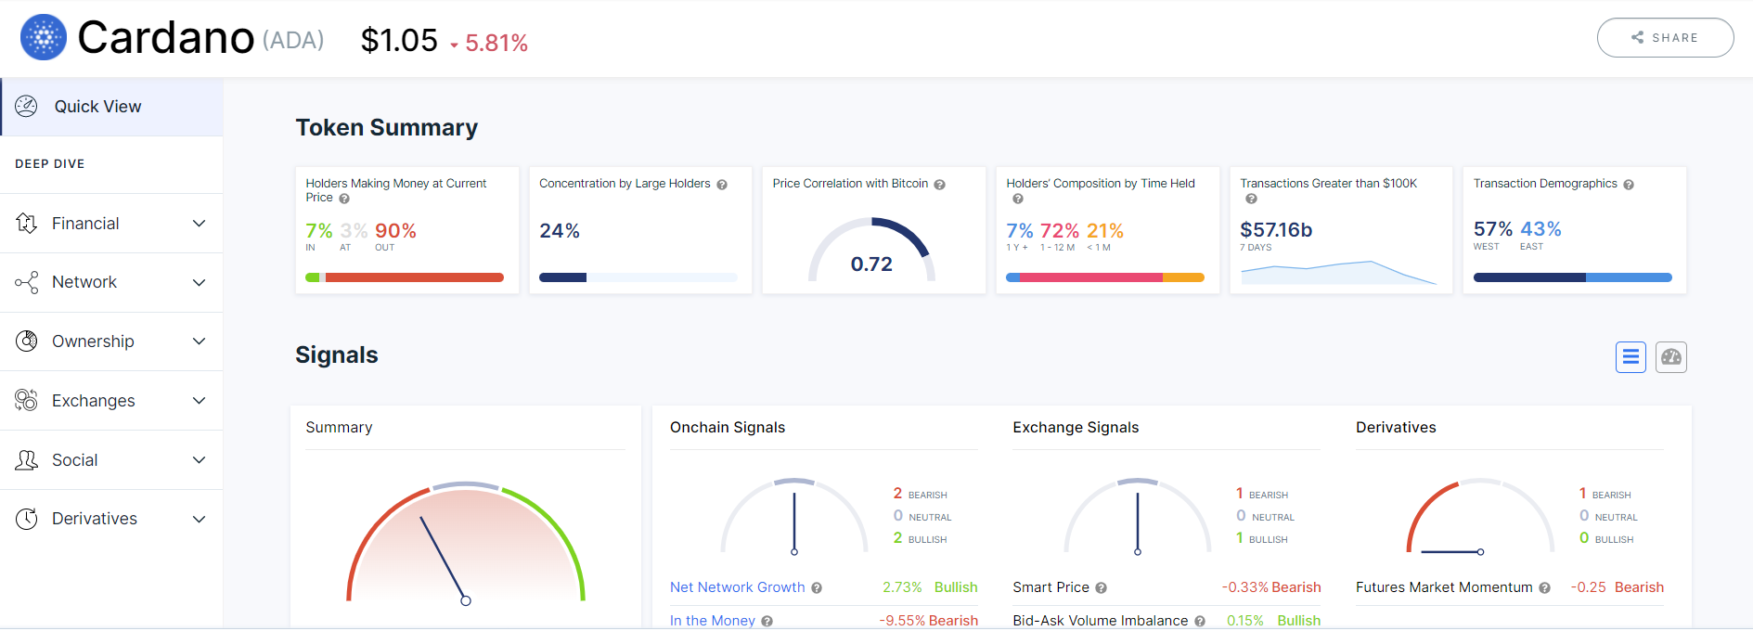The height and width of the screenshot is (644, 1753).
Task: Expand the Financial section chevron
Action: coord(199,224)
